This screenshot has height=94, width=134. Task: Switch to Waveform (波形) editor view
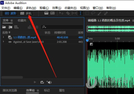(x=10, y=13)
